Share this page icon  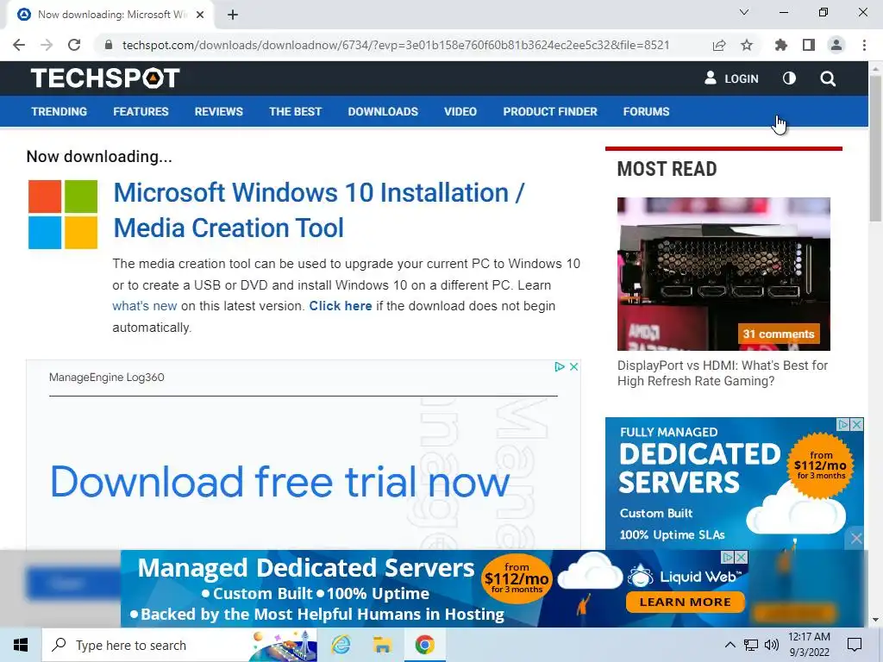click(x=718, y=45)
